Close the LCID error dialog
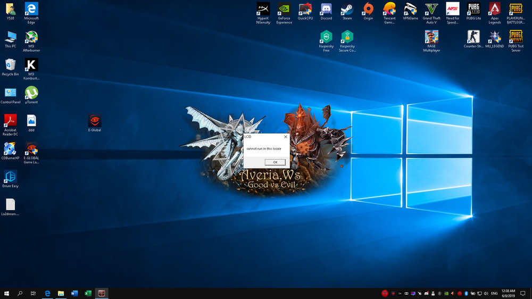The image size is (532, 299). [286, 137]
